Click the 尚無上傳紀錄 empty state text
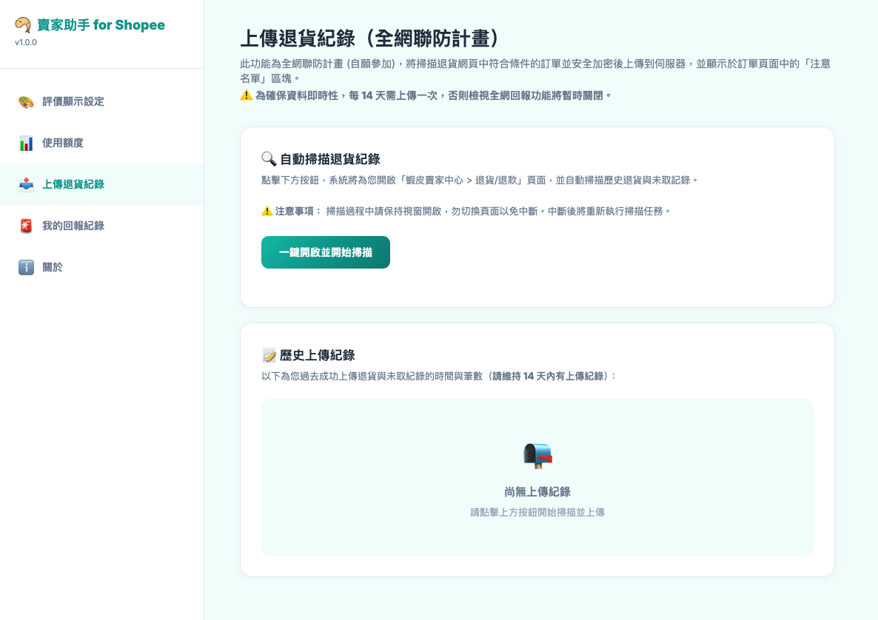The width and height of the screenshot is (878, 620). pyautogui.click(x=537, y=491)
